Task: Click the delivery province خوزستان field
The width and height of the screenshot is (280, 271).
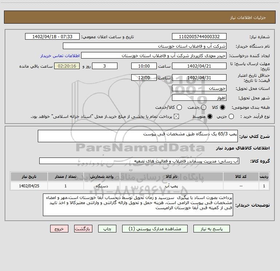Action: pos(199,88)
